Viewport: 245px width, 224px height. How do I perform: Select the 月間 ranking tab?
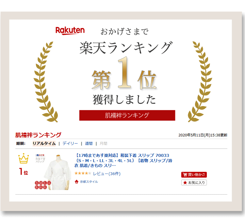tap(103, 143)
